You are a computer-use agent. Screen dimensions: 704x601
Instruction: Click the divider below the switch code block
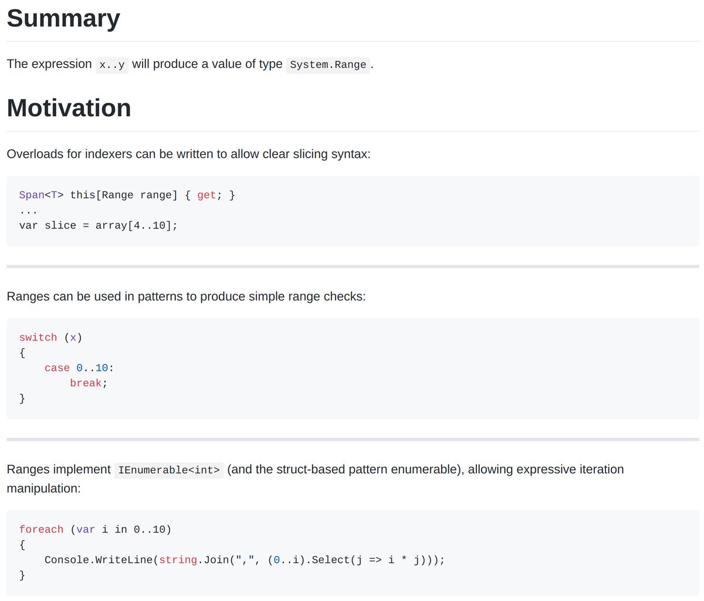352,439
